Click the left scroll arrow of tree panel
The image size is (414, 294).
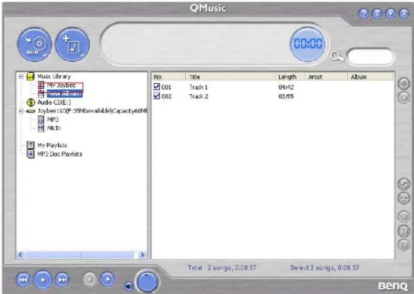tap(20, 255)
